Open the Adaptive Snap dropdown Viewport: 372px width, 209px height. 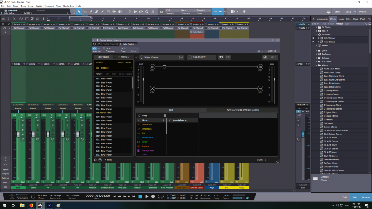click(x=203, y=10)
